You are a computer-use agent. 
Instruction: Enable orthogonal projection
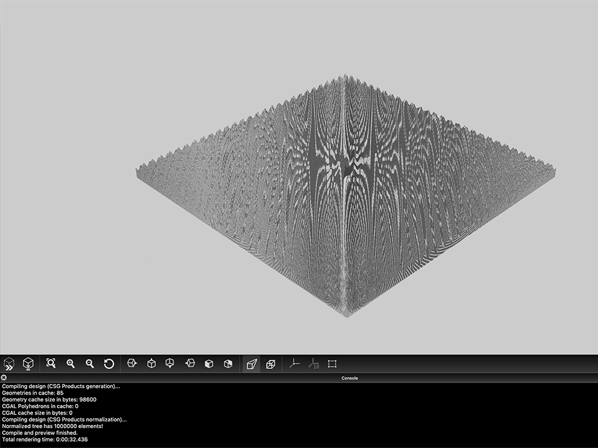coord(270,363)
